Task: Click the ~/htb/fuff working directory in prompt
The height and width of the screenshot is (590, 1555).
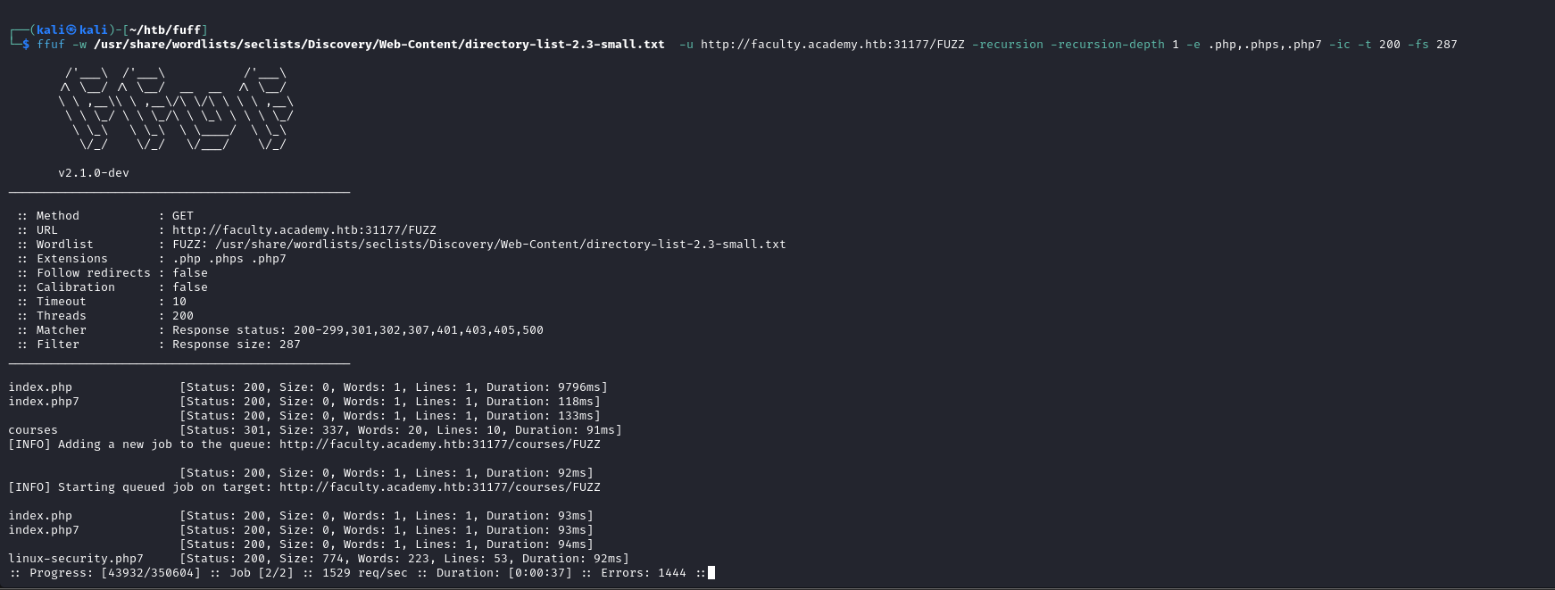Action: (165, 29)
